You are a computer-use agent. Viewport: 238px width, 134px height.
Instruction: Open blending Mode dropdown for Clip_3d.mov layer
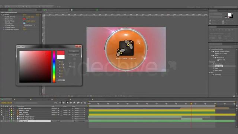pos(55,113)
